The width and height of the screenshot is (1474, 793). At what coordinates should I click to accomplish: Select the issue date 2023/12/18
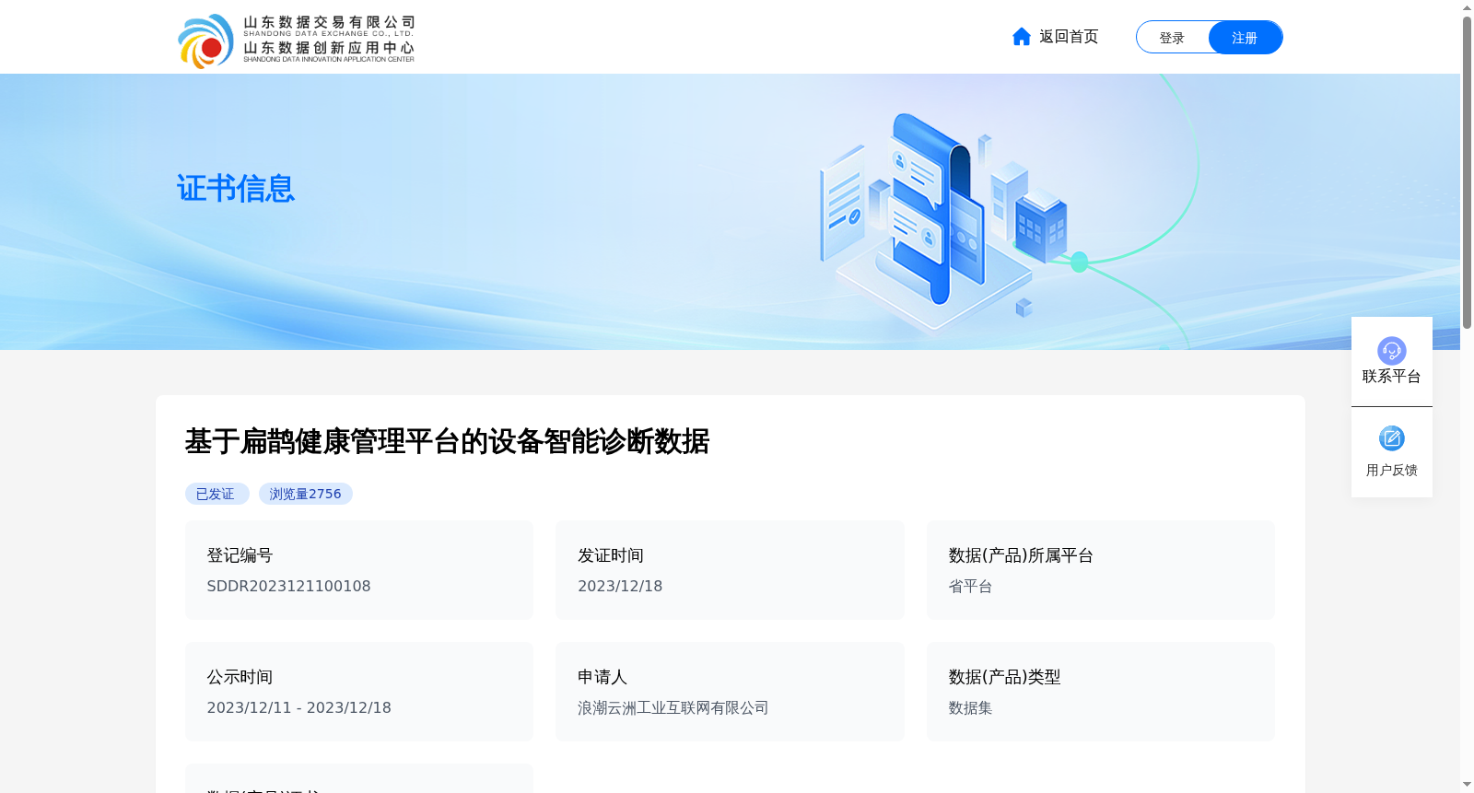(x=620, y=587)
